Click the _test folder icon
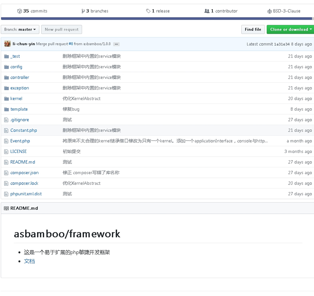Image resolution: width=314 pixels, height=296 pixels. tap(6, 56)
